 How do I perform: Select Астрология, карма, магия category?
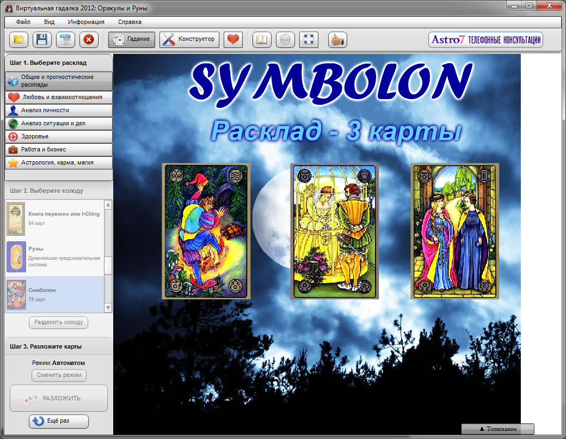click(x=59, y=163)
